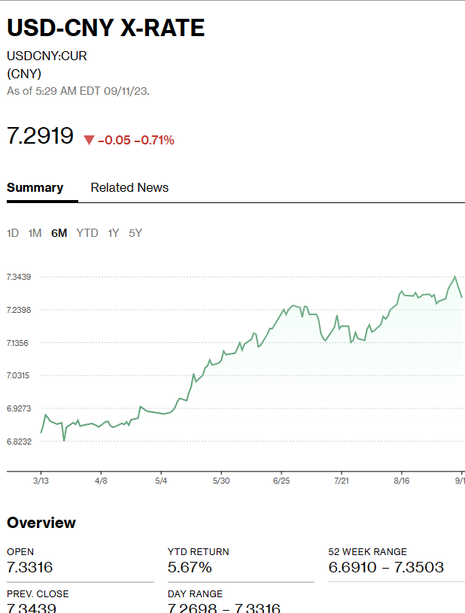Click the USD-CNY X-RATE page title
The width and height of the screenshot is (465, 613).
tap(105, 29)
